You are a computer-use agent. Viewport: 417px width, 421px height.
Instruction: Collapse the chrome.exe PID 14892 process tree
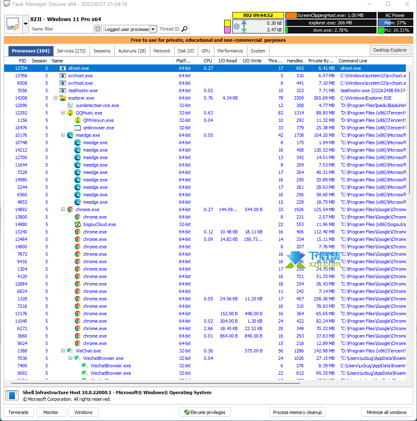point(63,209)
